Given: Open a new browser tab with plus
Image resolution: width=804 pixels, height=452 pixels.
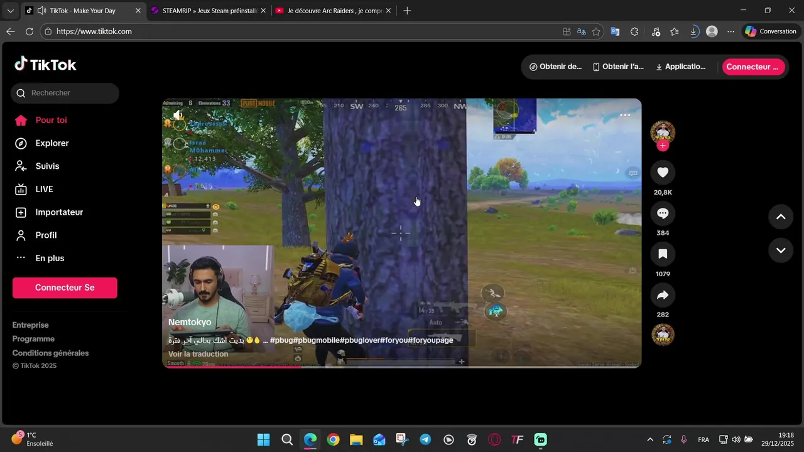Looking at the screenshot, I should (x=407, y=11).
